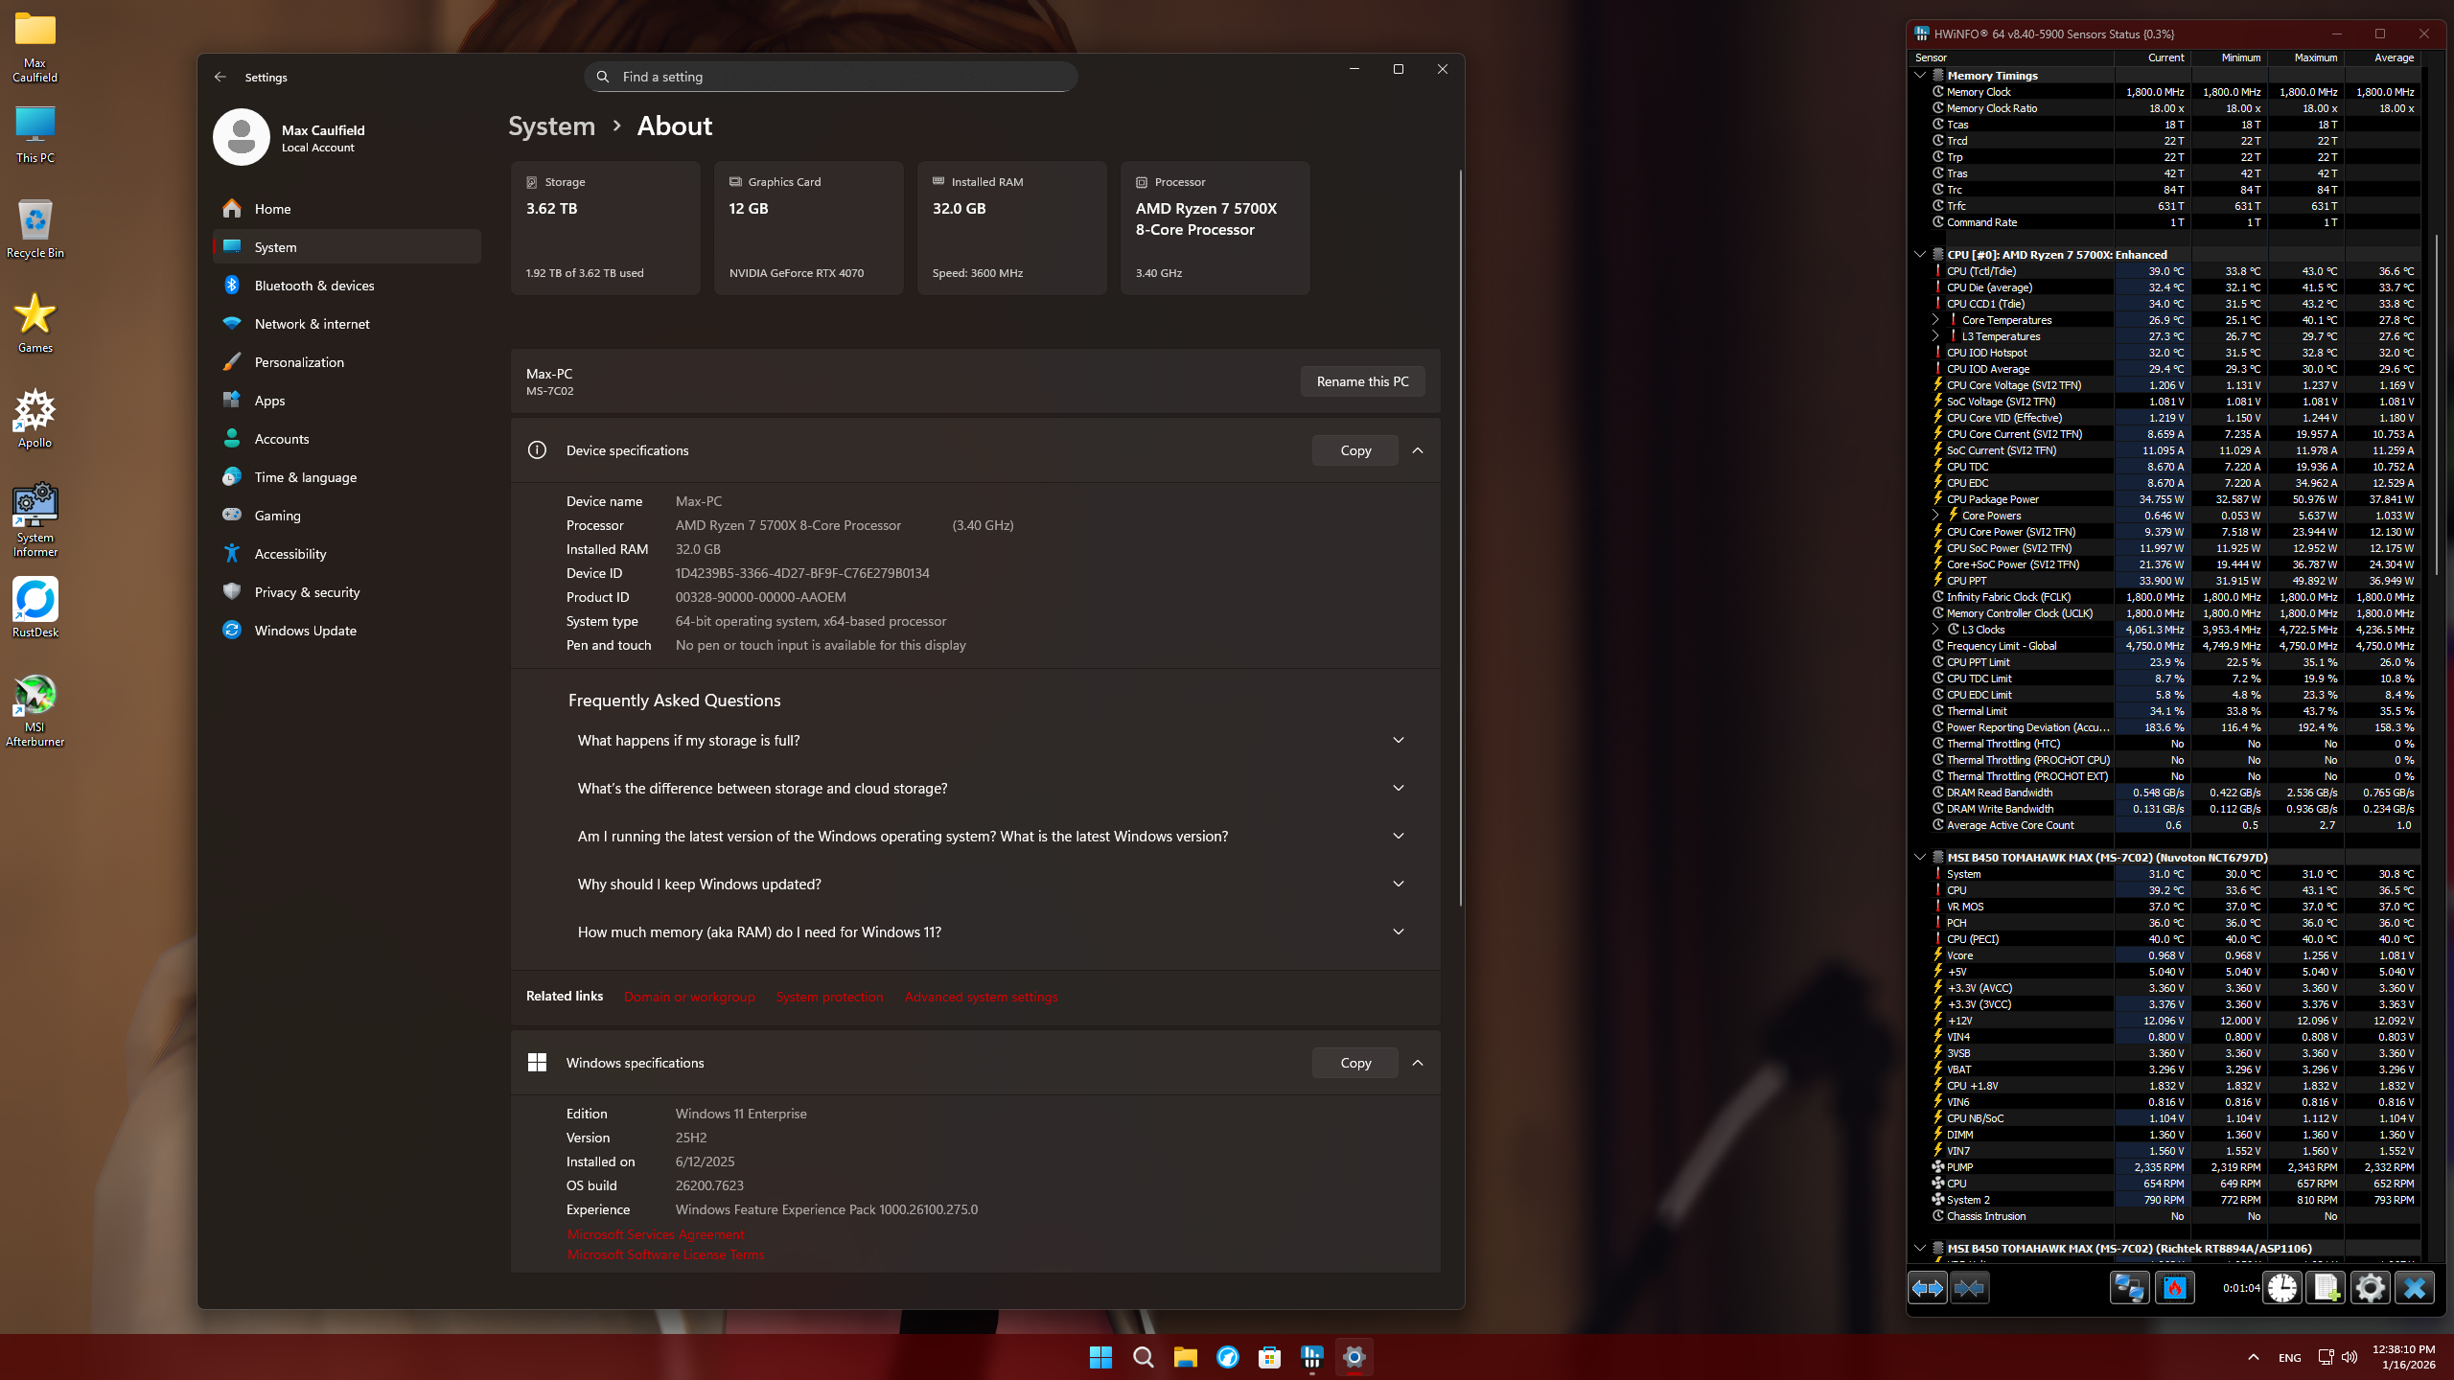The width and height of the screenshot is (2454, 1380).
Task: Open HWiNFO remote monitoring network icon
Action: click(x=2129, y=1288)
